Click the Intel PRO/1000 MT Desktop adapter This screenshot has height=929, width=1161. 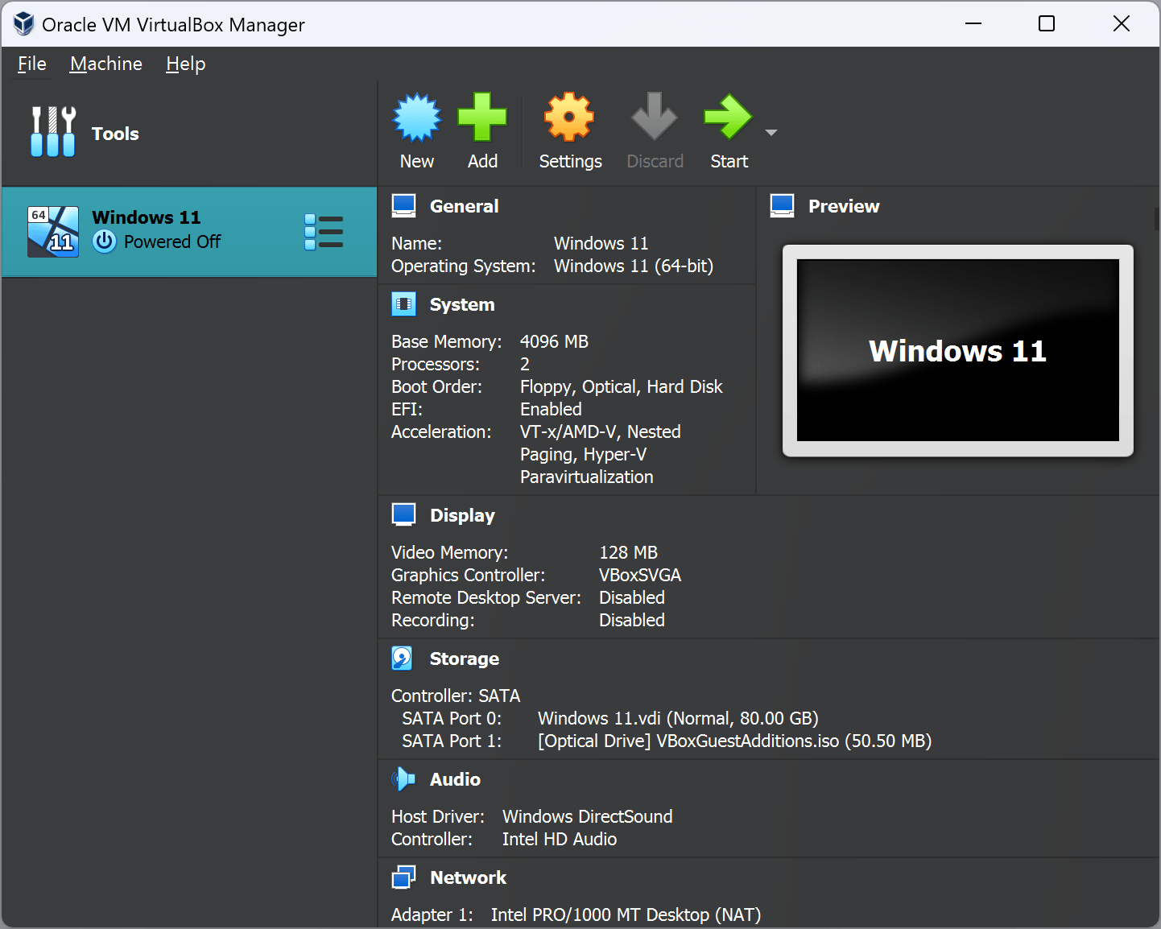626,915
